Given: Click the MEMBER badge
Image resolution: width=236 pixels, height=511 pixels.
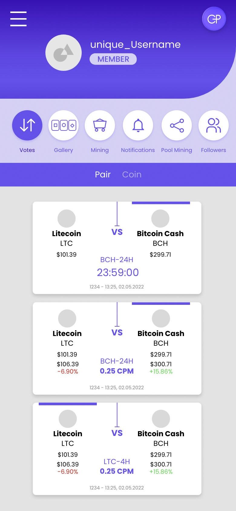Looking at the screenshot, I should point(113,59).
